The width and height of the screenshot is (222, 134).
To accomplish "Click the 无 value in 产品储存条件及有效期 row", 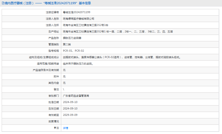I will 64,70.
